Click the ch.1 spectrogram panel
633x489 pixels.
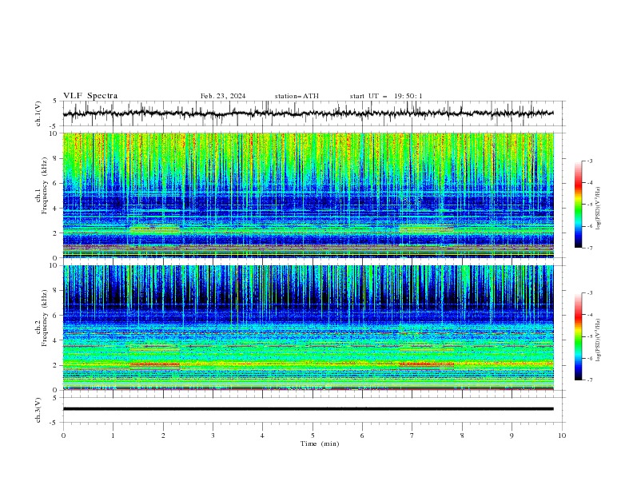[309, 195]
